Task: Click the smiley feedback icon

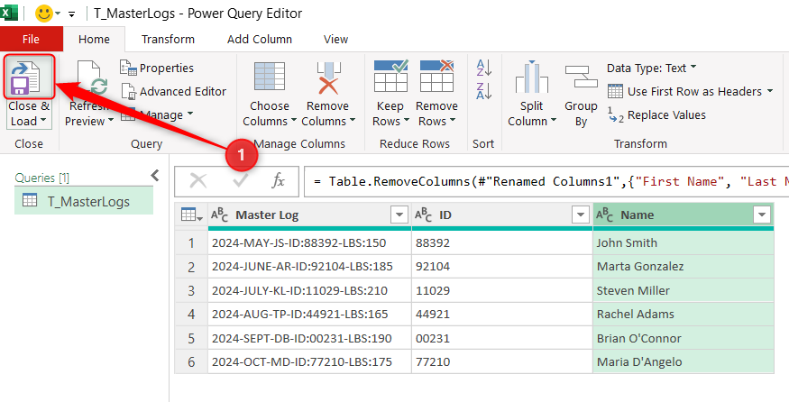Action: pyautogui.click(x=44, y=14)
